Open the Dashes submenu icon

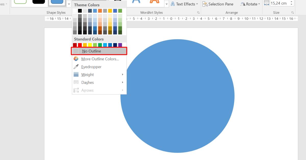pos(75,82)
